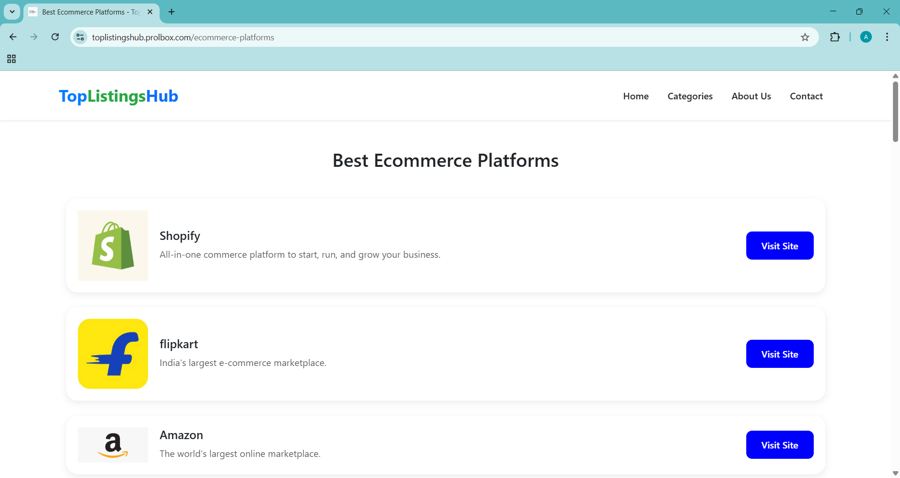Expand the tab search dropdown
Viewport: 900px width, 478px height.
pyautogui.click(x=12, y=12)
